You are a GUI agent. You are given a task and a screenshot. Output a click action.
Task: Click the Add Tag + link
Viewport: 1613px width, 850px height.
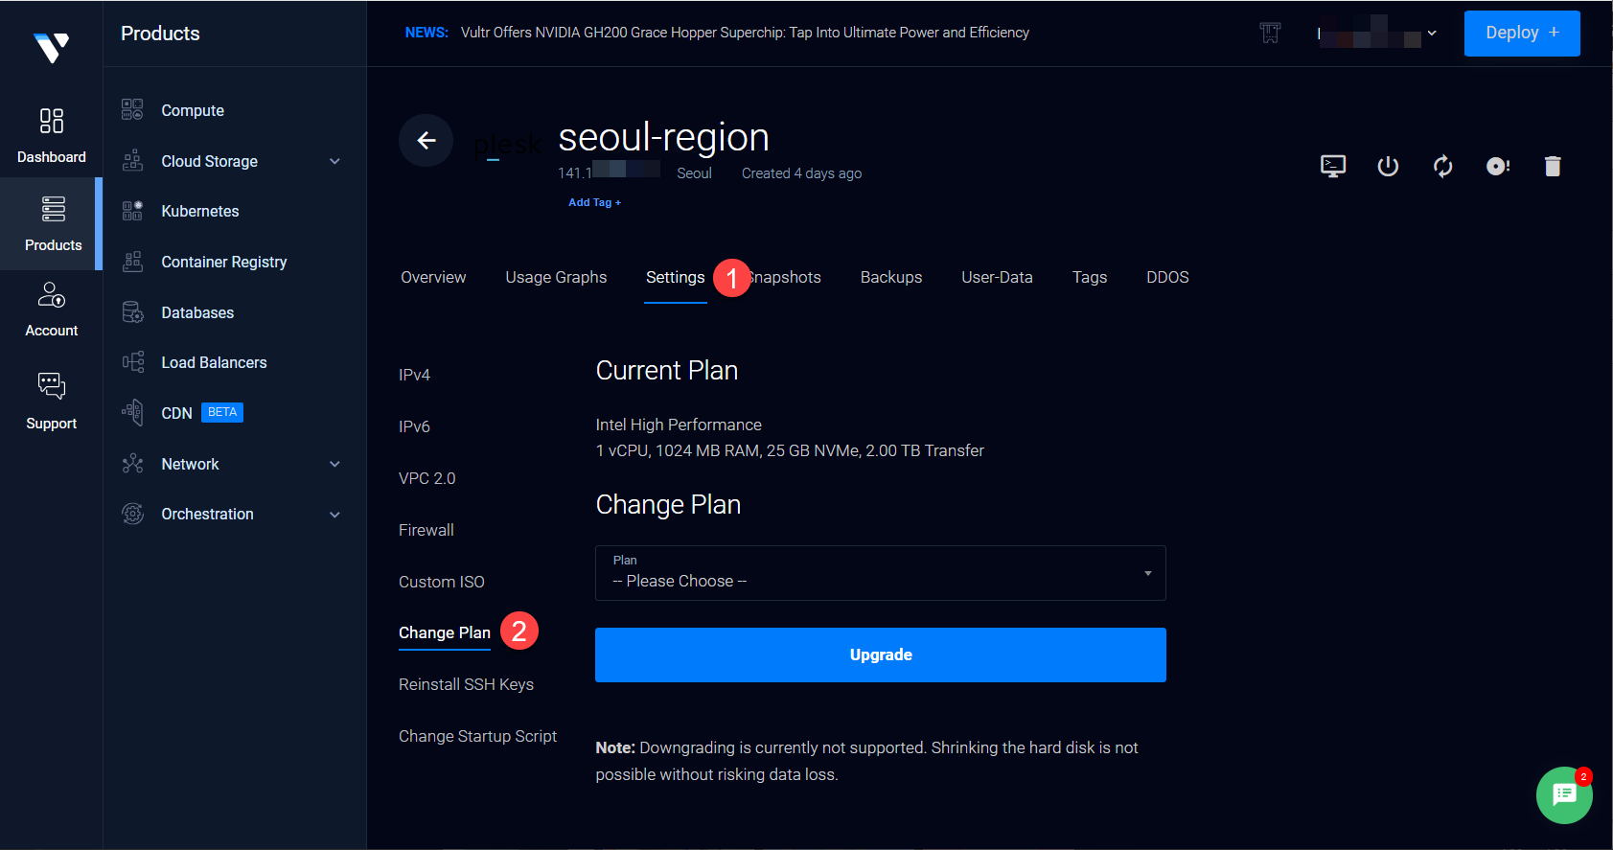pyautogui.click(x=594, y=202)
